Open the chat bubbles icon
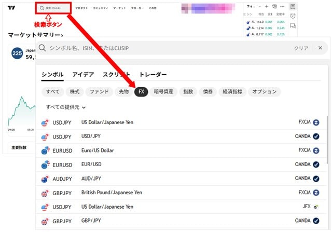 (293, 25)
